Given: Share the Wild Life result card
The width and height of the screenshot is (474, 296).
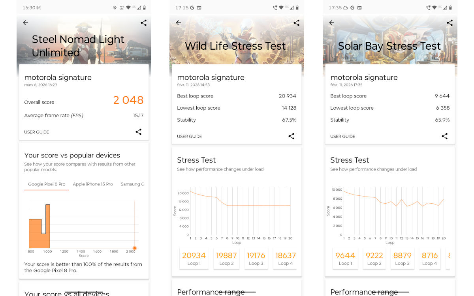Looking at the screenshot, I should tap(291, 136).
